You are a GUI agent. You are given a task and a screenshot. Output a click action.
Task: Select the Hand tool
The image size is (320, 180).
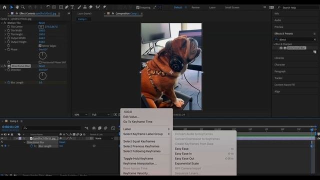tap(17, 7)
